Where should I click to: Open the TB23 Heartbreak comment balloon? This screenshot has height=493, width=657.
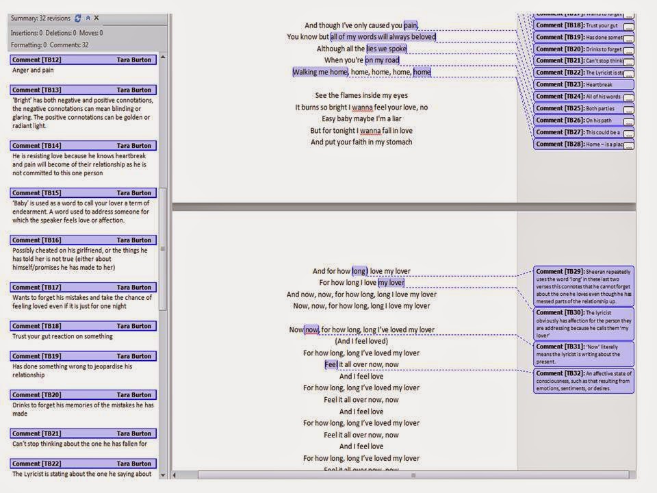(x=583, y=85)
